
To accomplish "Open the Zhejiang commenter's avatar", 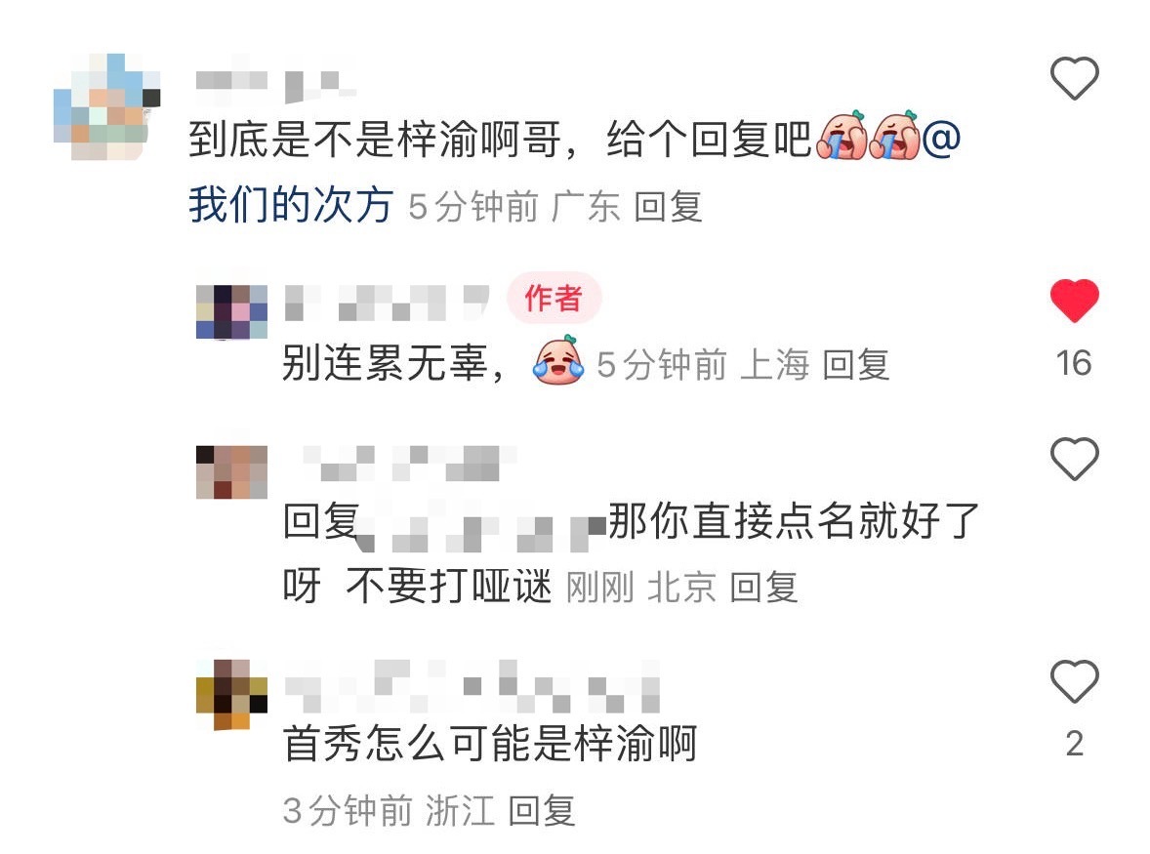I will coord(231,694).
